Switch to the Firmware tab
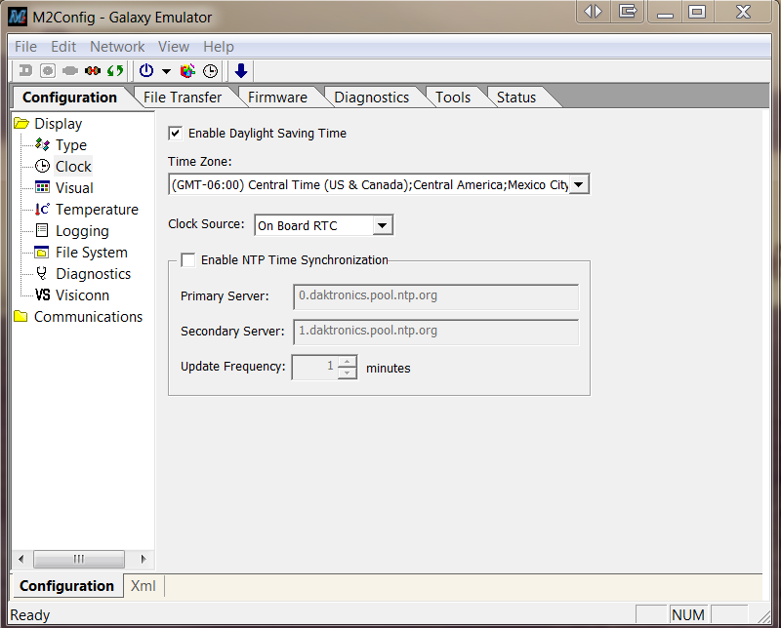Viewport: 781px width, 628px height. pyautogui.click(x=277, y=98)
